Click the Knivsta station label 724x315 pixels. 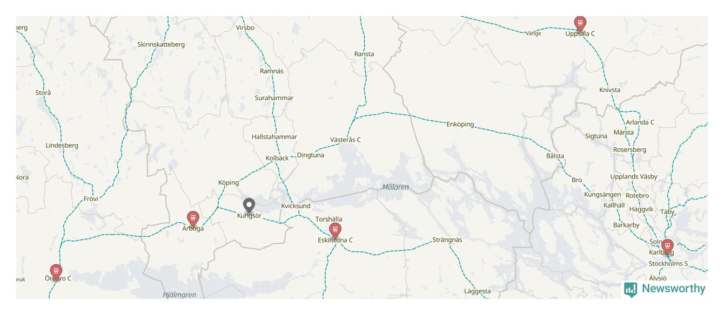[x=610, y=90]
